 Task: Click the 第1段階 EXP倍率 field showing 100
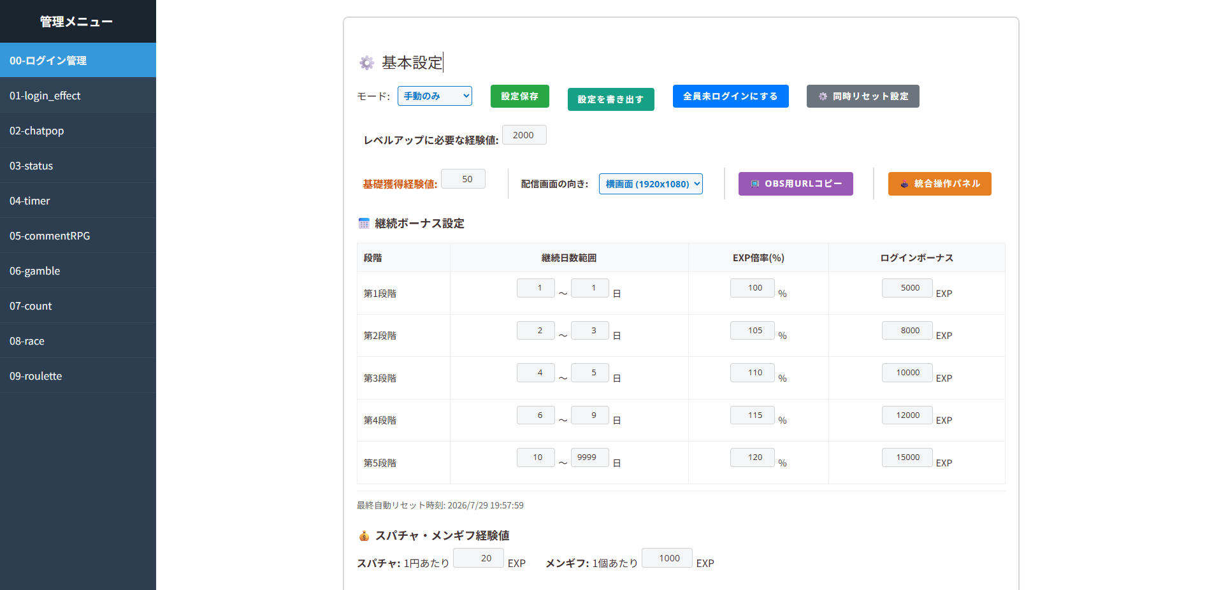click(x=753, y=288)
